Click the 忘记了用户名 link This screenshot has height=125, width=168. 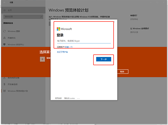pos(62,52)
